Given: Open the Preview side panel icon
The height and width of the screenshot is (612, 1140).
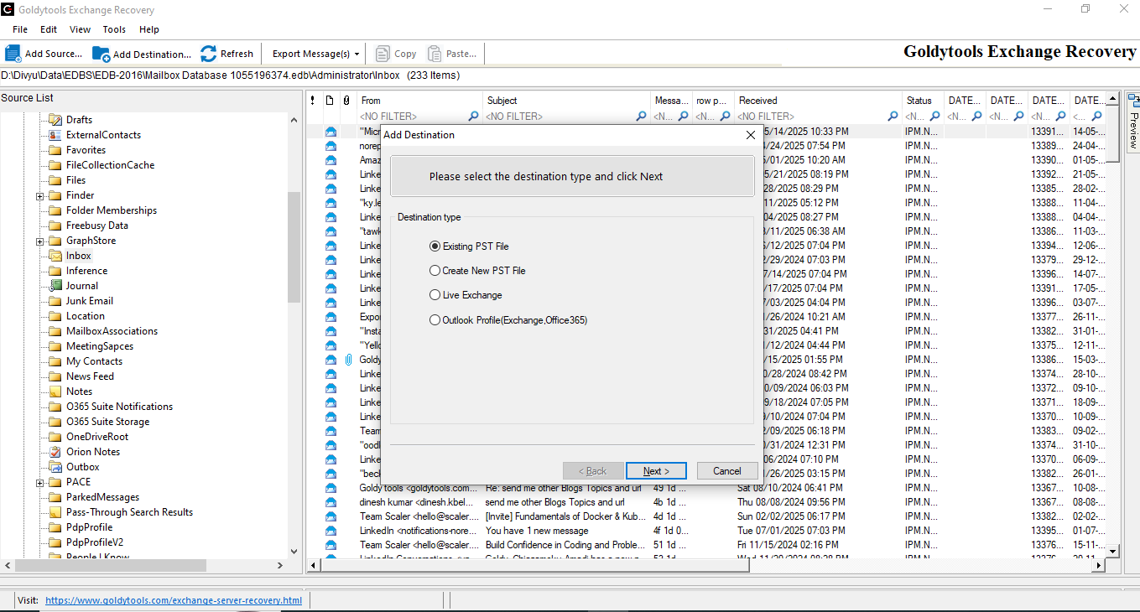Looking at the screenshot, I should point(1132,101).
